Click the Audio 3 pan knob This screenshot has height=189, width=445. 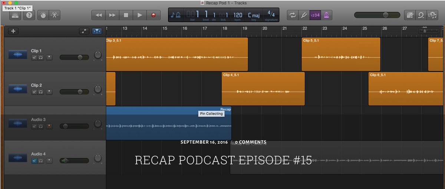point(98,124)
